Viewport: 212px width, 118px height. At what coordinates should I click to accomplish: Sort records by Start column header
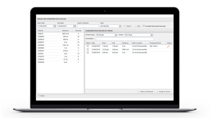coord(106,43)
